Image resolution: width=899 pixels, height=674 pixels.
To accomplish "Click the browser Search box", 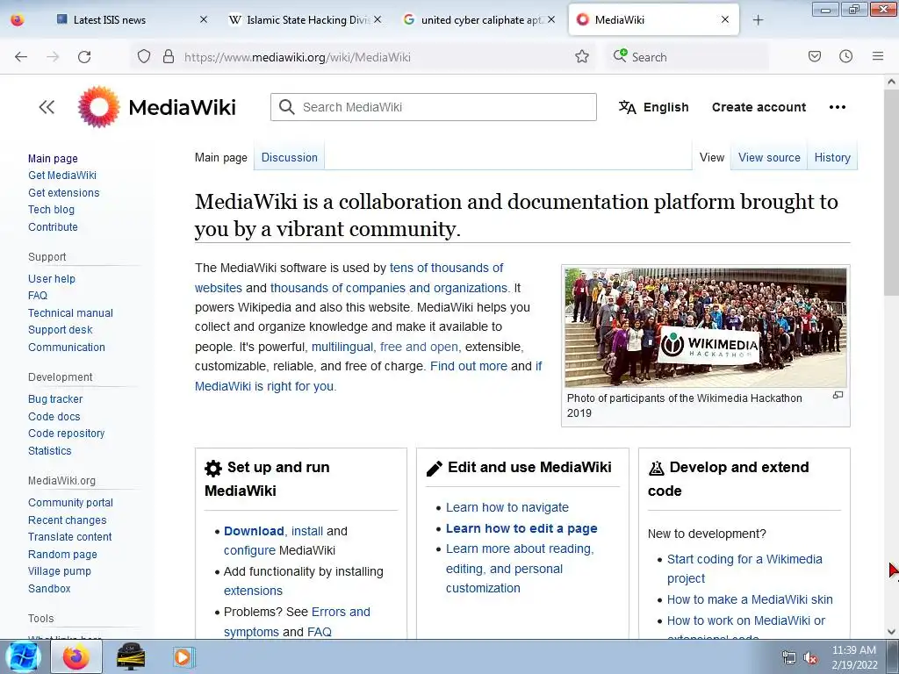I will coord(688,57).
